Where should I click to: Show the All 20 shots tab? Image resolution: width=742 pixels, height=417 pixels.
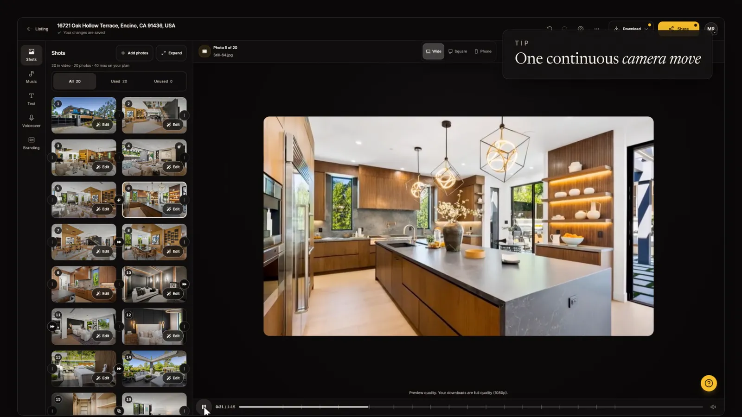[x=75, y=81]
